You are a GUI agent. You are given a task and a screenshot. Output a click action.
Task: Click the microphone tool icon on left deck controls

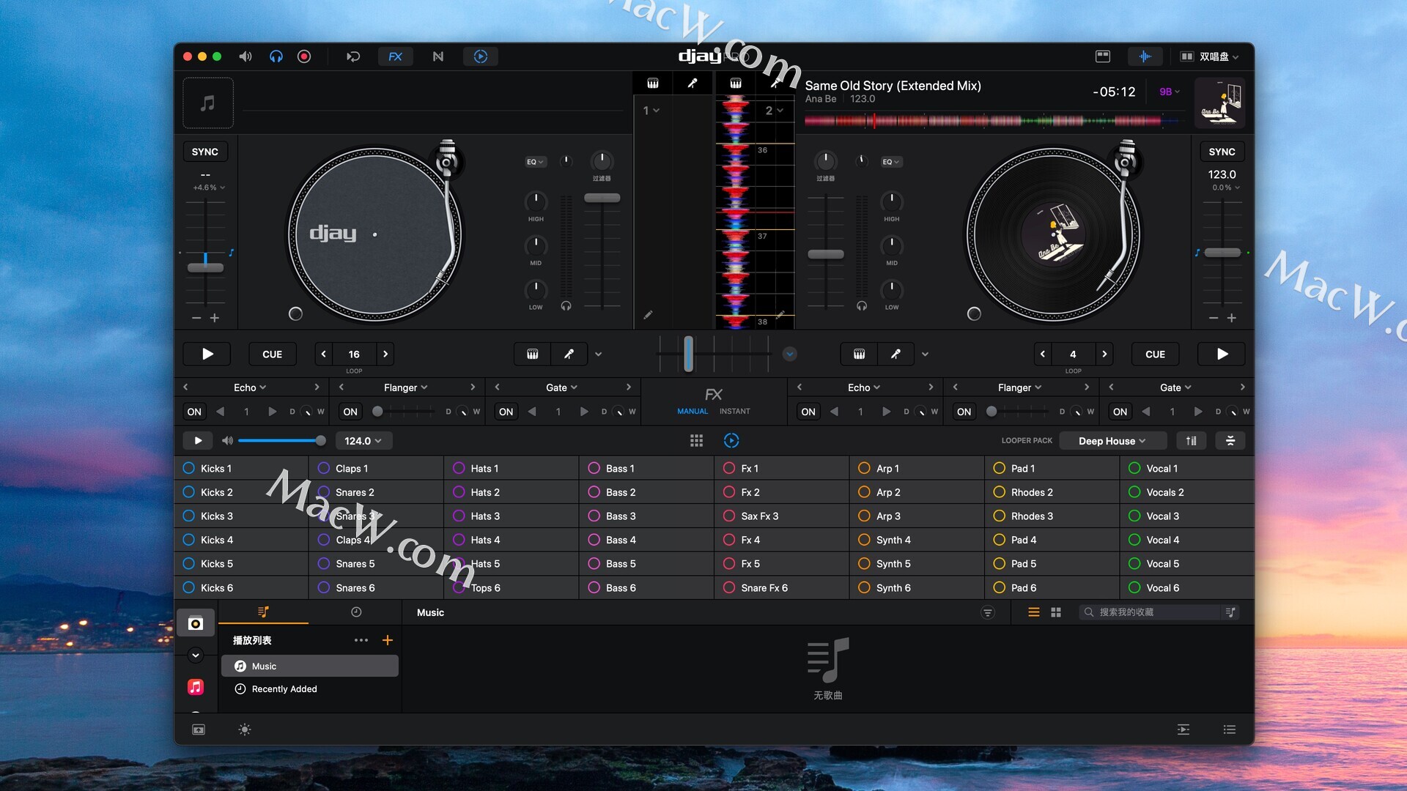tap(569, 354)
